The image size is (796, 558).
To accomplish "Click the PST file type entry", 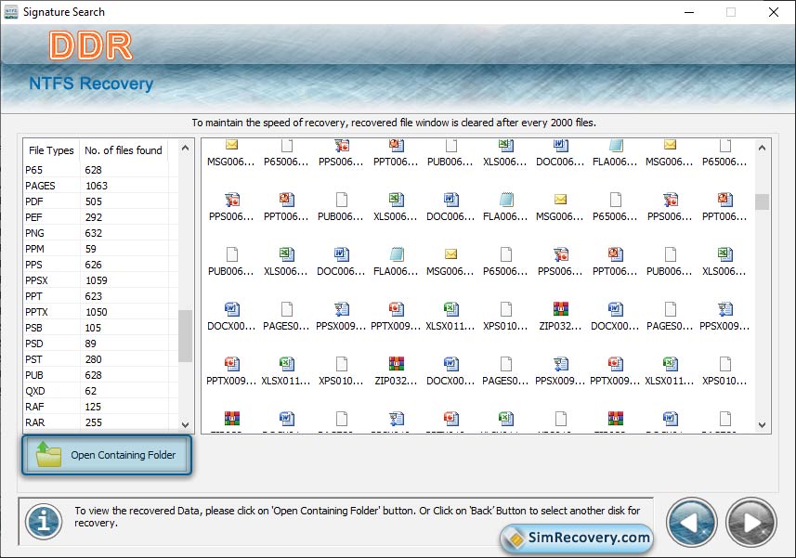I will click(101, 359).
